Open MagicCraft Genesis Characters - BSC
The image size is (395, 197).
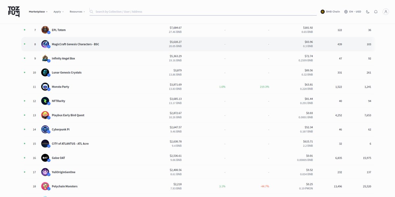75,44
